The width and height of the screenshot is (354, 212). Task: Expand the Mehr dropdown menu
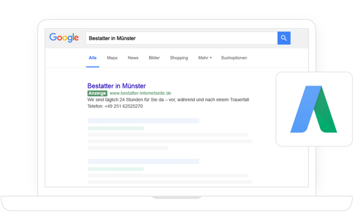(205, 58)
